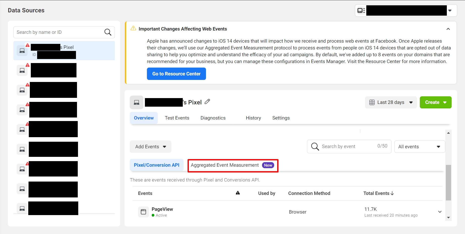Open the History tab
This screenshot has width=465, height=234.
253,118
